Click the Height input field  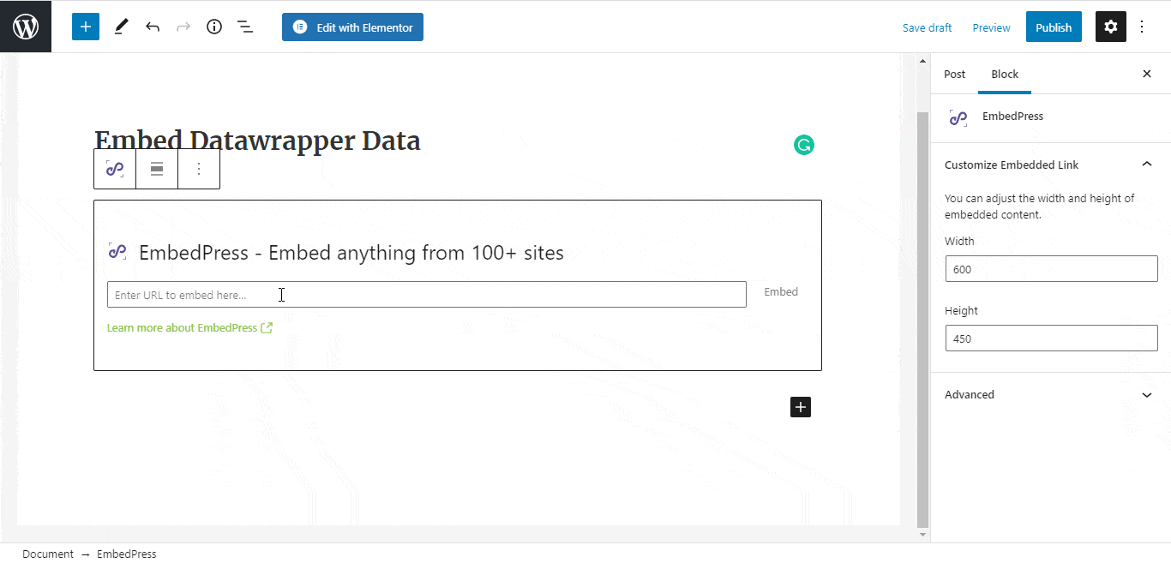pos(1051,338)
